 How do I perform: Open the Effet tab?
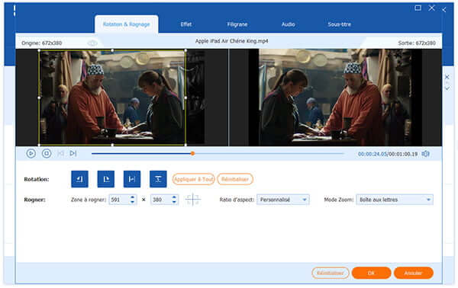pyautogui.click(x=186, y=24)
